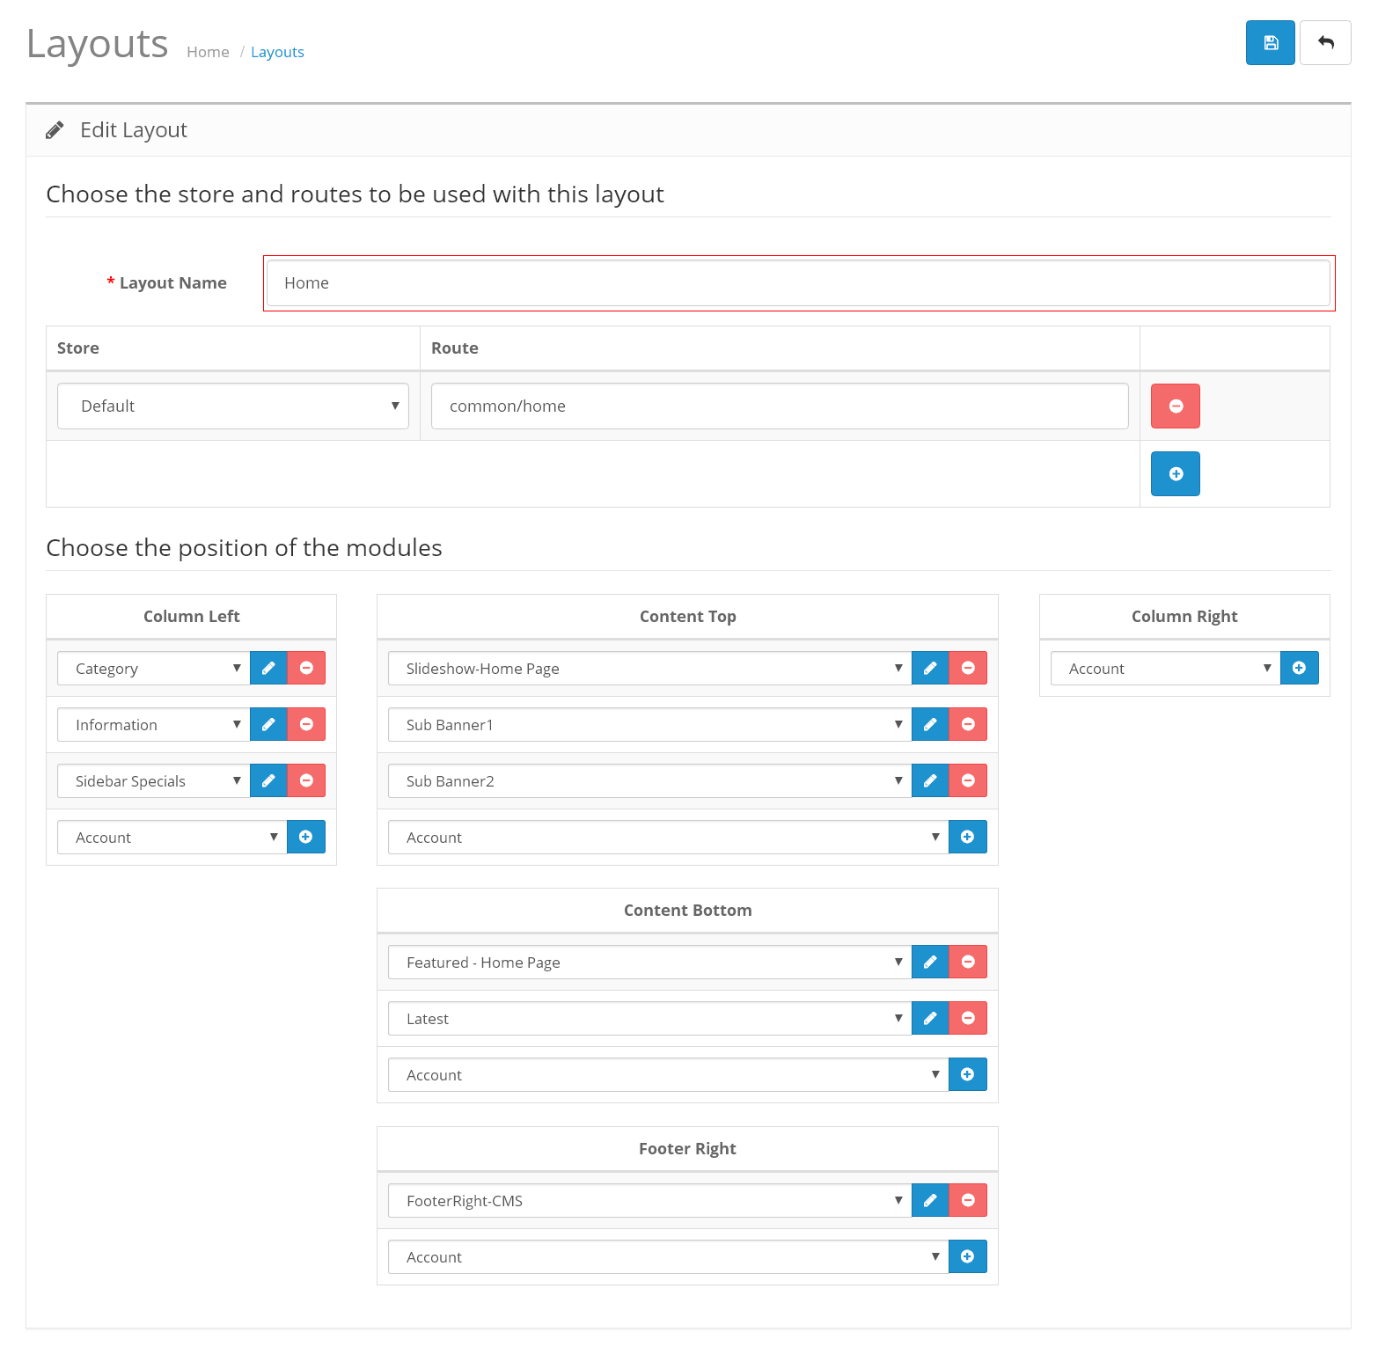
Task: Open the Layouts breadcrumb link
Action: [277, 52]
